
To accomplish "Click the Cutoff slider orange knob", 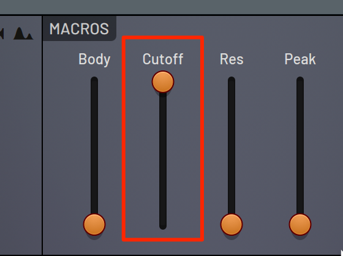I will coord(163,81).
